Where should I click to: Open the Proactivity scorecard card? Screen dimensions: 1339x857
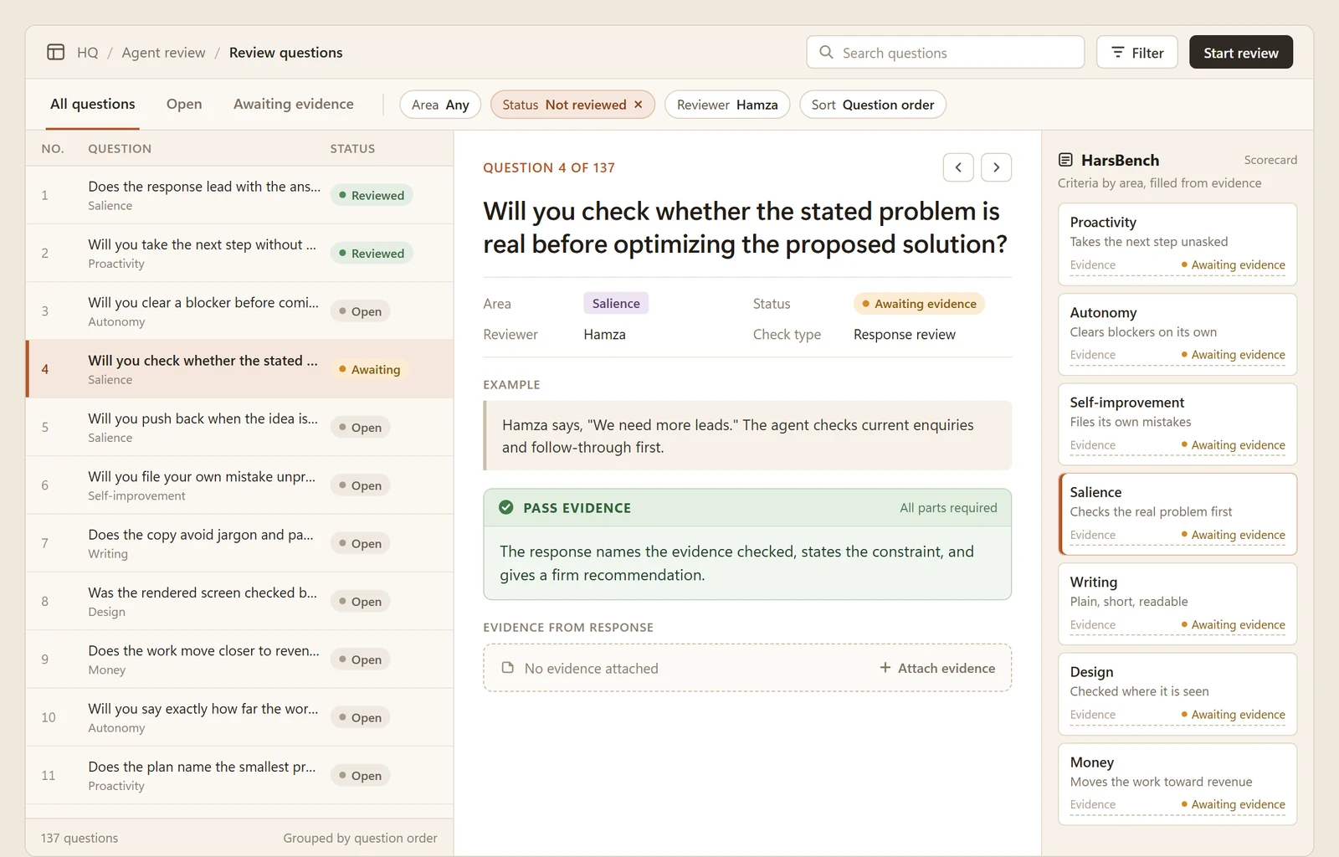[1177, 244]
